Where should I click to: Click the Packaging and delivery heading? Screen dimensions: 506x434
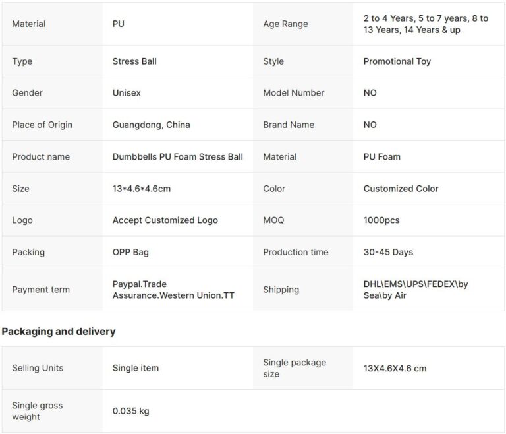tap(59, 332)
